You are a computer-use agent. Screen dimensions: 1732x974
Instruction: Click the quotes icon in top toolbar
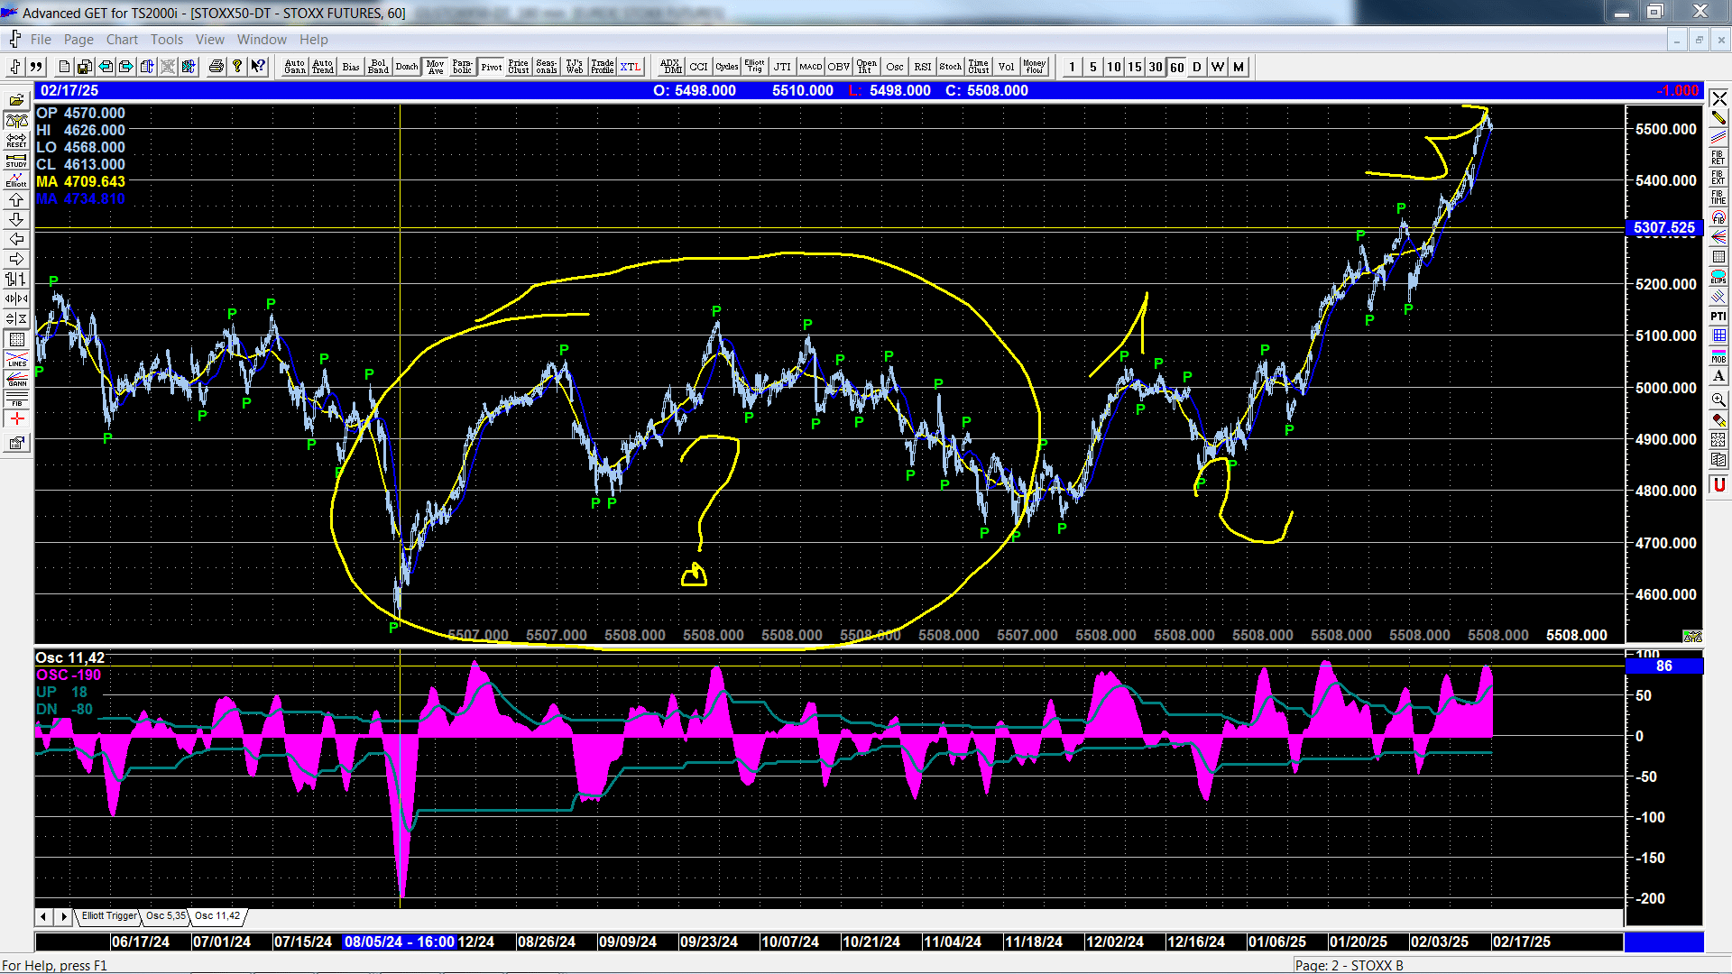pos(36,67)
